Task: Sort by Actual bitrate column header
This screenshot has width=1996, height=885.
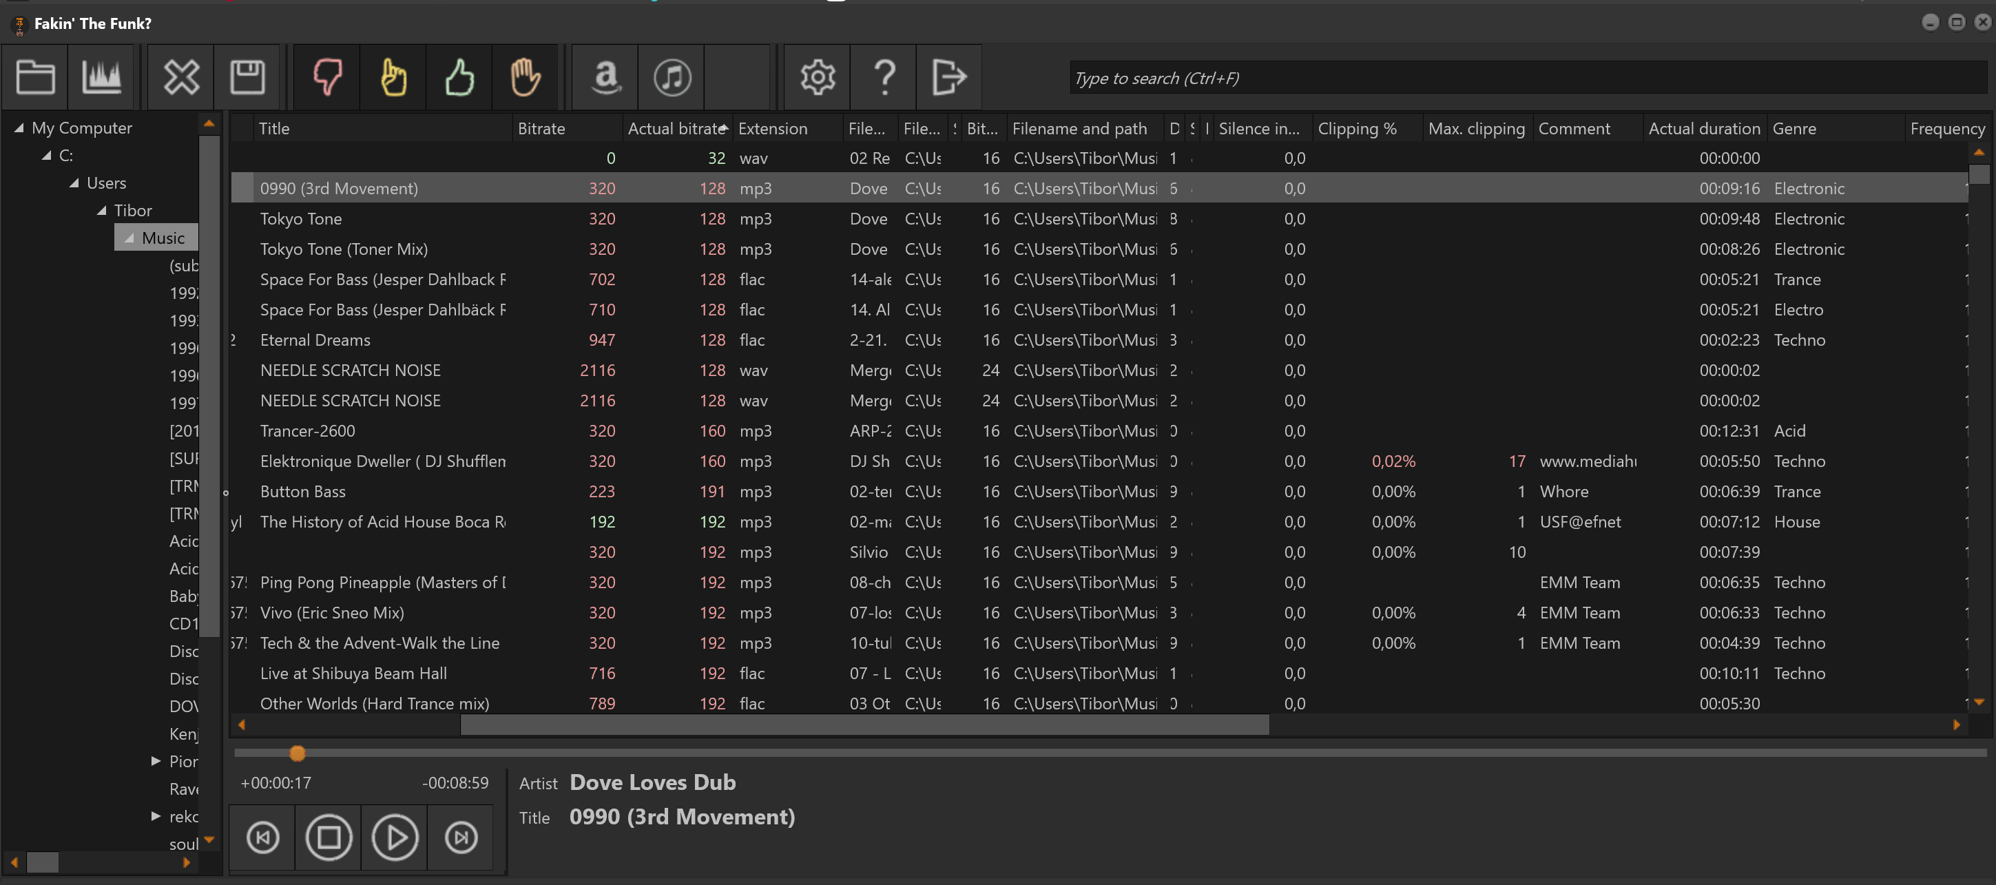Action: pos(676,129)
